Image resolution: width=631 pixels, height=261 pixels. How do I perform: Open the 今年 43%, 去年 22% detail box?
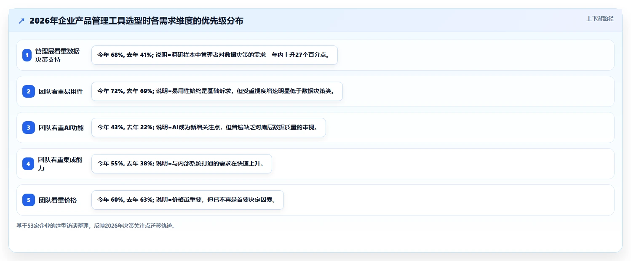(209, 128)
